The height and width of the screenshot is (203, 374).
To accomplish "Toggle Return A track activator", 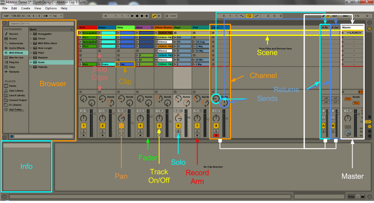I will point(324,126).
